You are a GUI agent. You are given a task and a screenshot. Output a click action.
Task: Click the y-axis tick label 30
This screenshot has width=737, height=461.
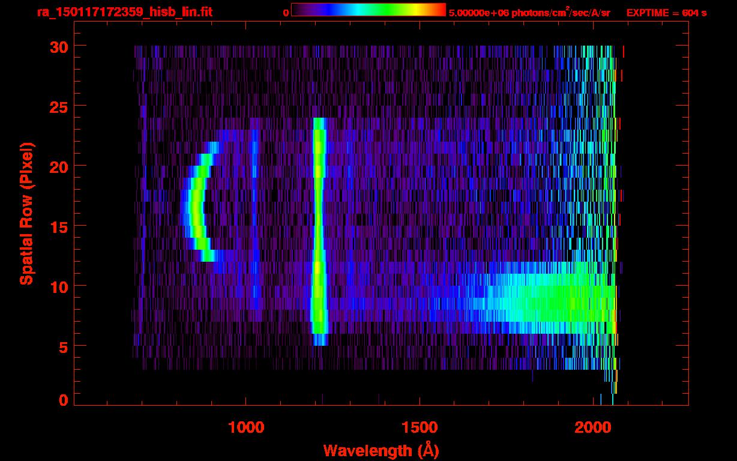click(x=58, y=46)
